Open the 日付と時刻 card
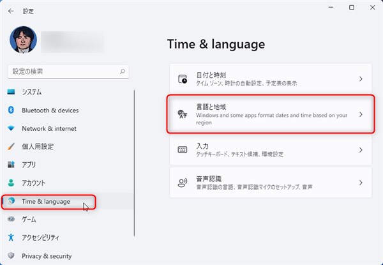383x265 pixels. [271, 79]
